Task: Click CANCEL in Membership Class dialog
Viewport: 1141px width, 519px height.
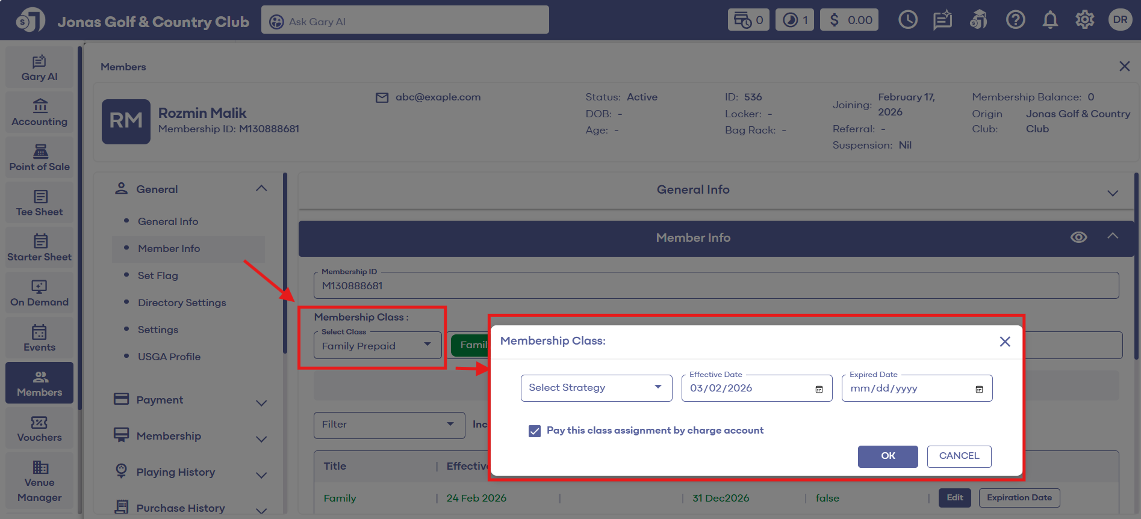Action: (x=959, y=456)
